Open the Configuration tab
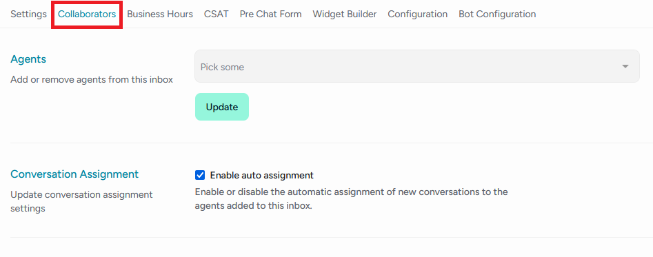Viewport: 653px width, 257px height. (418, 14)
